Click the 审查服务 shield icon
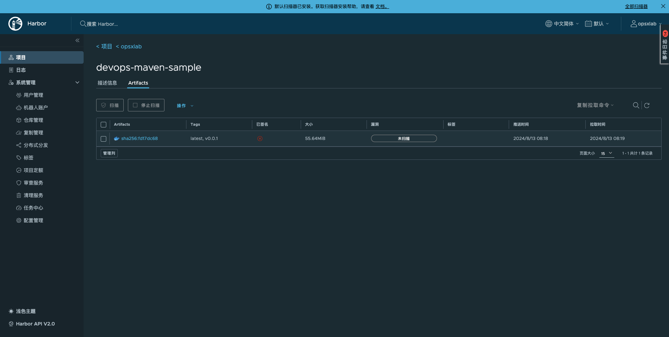Viewport: 669px width, 337px height. (19, 183)
